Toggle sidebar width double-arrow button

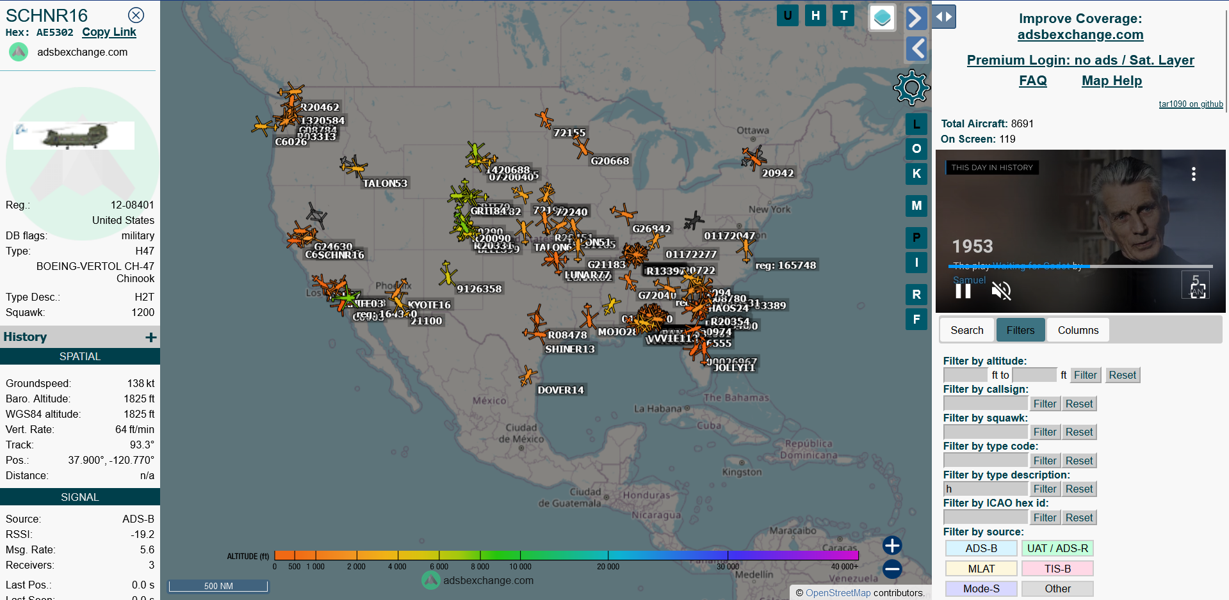pos(944,17)
